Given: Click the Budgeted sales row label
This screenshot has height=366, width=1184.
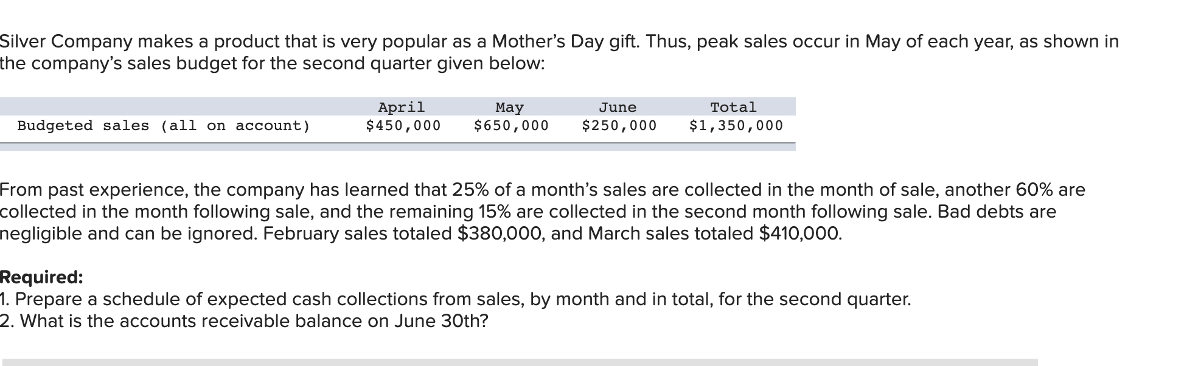Looking at the screenshot, I should pyautogui.click(x=164, y=126).
